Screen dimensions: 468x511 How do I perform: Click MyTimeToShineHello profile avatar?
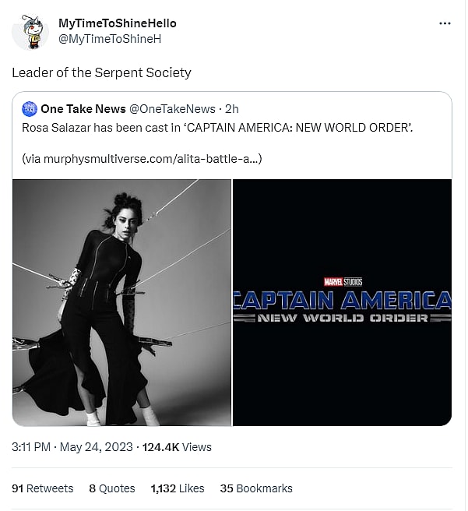pos(30,32)
